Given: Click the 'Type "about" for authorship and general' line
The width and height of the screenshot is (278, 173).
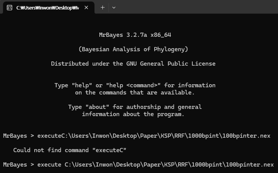Looking at the screenshot, I should pos(135,107).
